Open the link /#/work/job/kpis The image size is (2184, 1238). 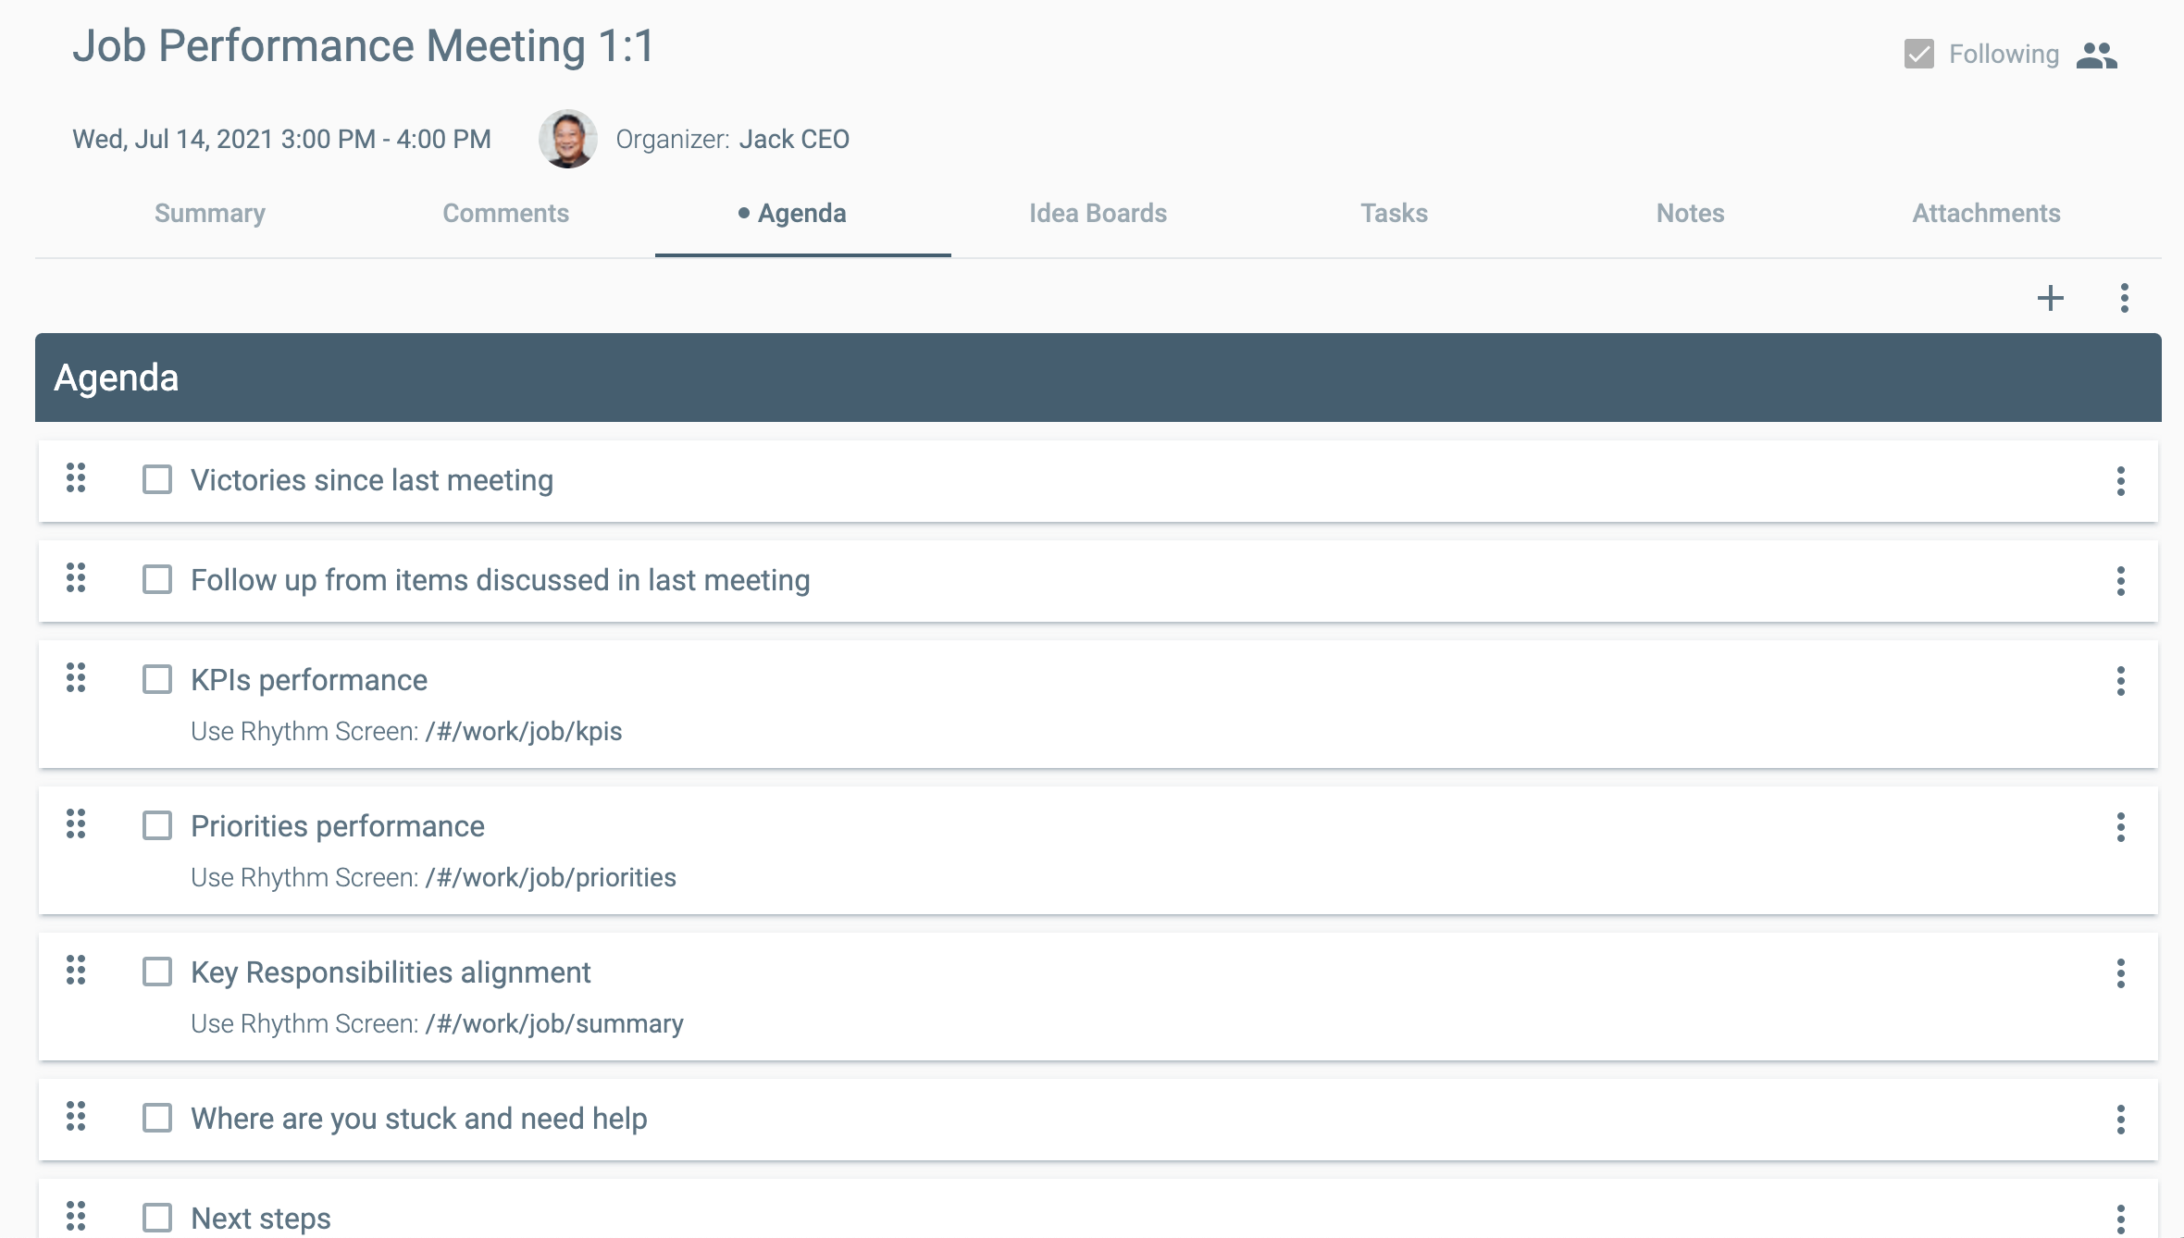click(522, 731)
